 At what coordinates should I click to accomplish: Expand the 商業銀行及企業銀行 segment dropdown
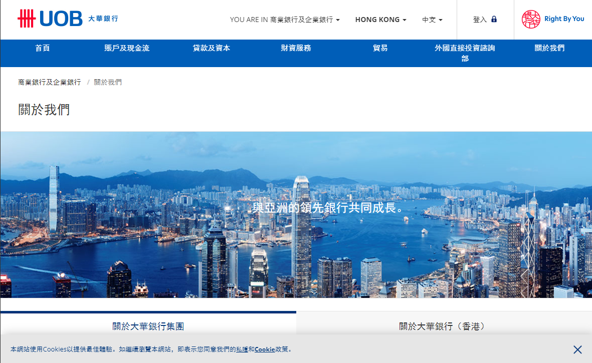[x=305, y=20]
